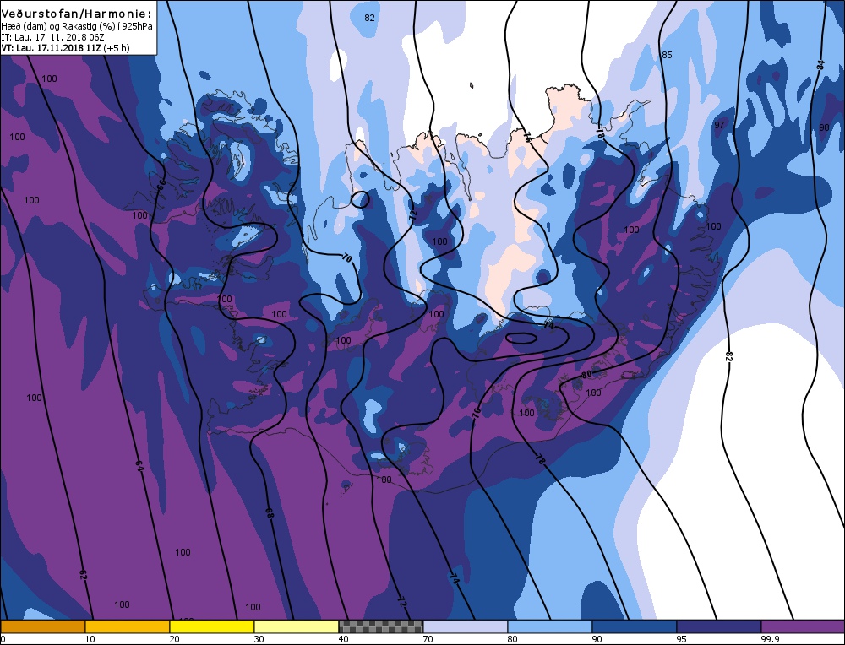This screenshot has height=645, width=845.
Task: Click the '68' contour line label
Action: (270, 513)
